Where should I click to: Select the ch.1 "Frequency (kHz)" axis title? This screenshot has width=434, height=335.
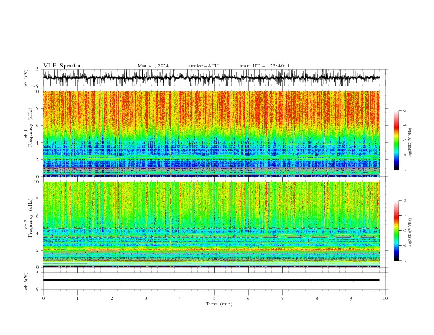30,127
